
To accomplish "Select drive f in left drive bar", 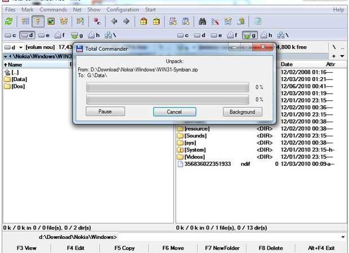I will (60, 35).
